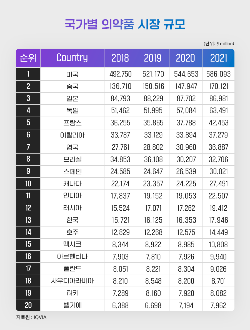
Task: Select the 미국 country cell
Action: click(72, 74)
